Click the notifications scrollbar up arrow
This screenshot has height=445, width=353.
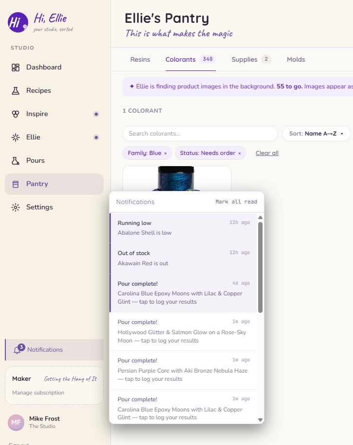coord(260,217)
